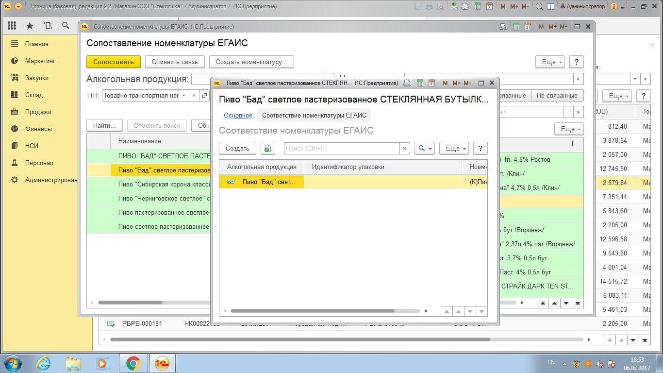Screen dimensions: 663x373
Task: Open ТТН field dropdown arrow
Action: coord(183,96)
